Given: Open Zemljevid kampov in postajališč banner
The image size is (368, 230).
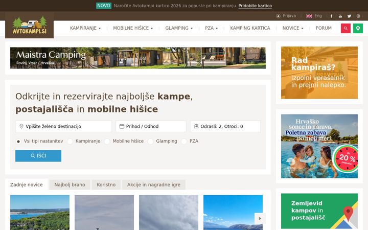Looking at the screenshot, I should 319,211.
